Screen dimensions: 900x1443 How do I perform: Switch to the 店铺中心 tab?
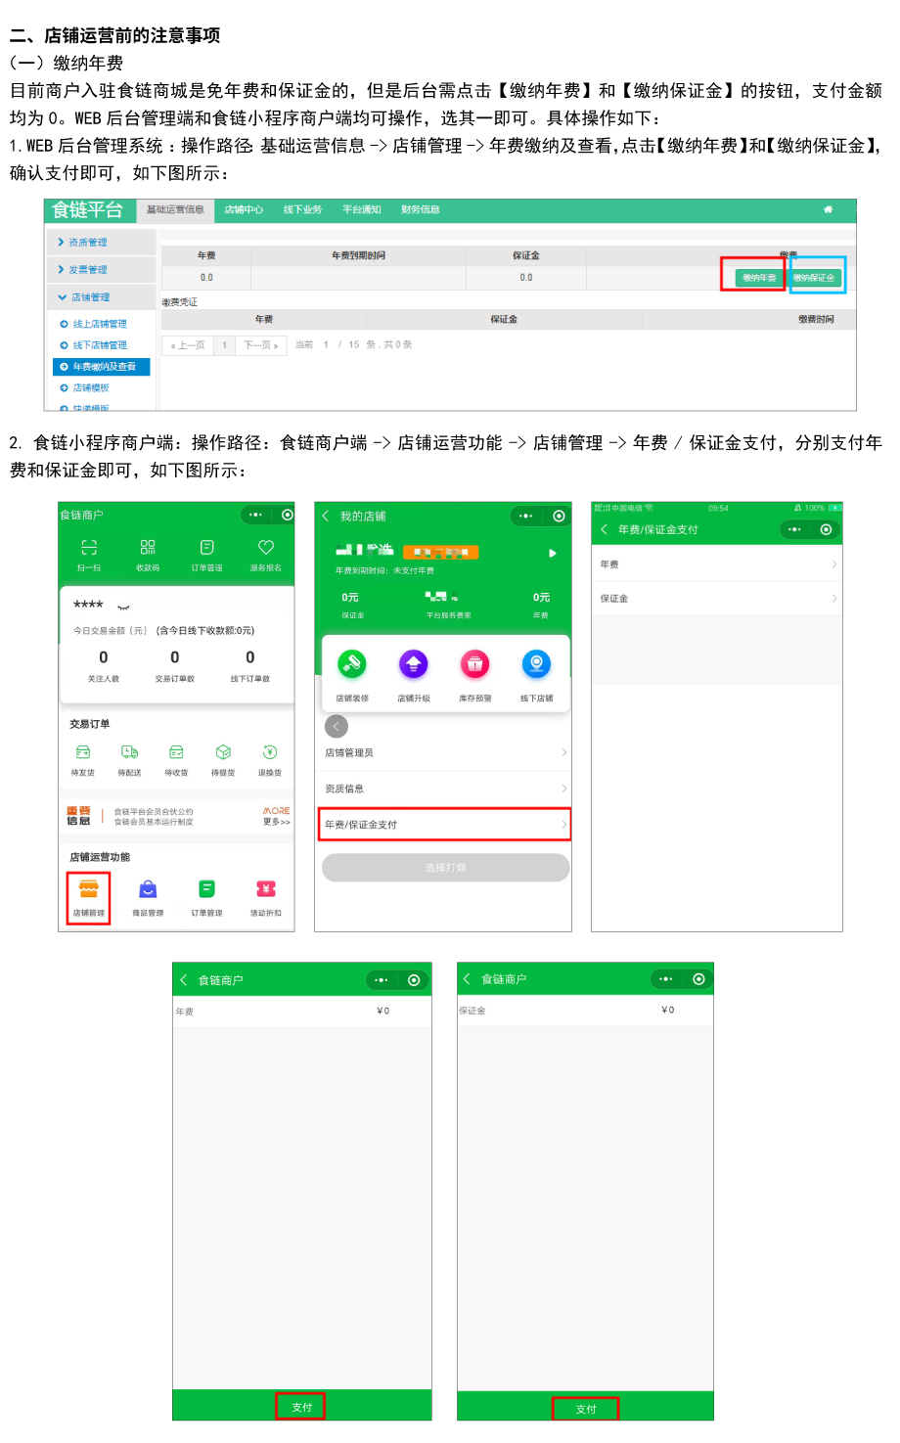[x=244, y=209]
